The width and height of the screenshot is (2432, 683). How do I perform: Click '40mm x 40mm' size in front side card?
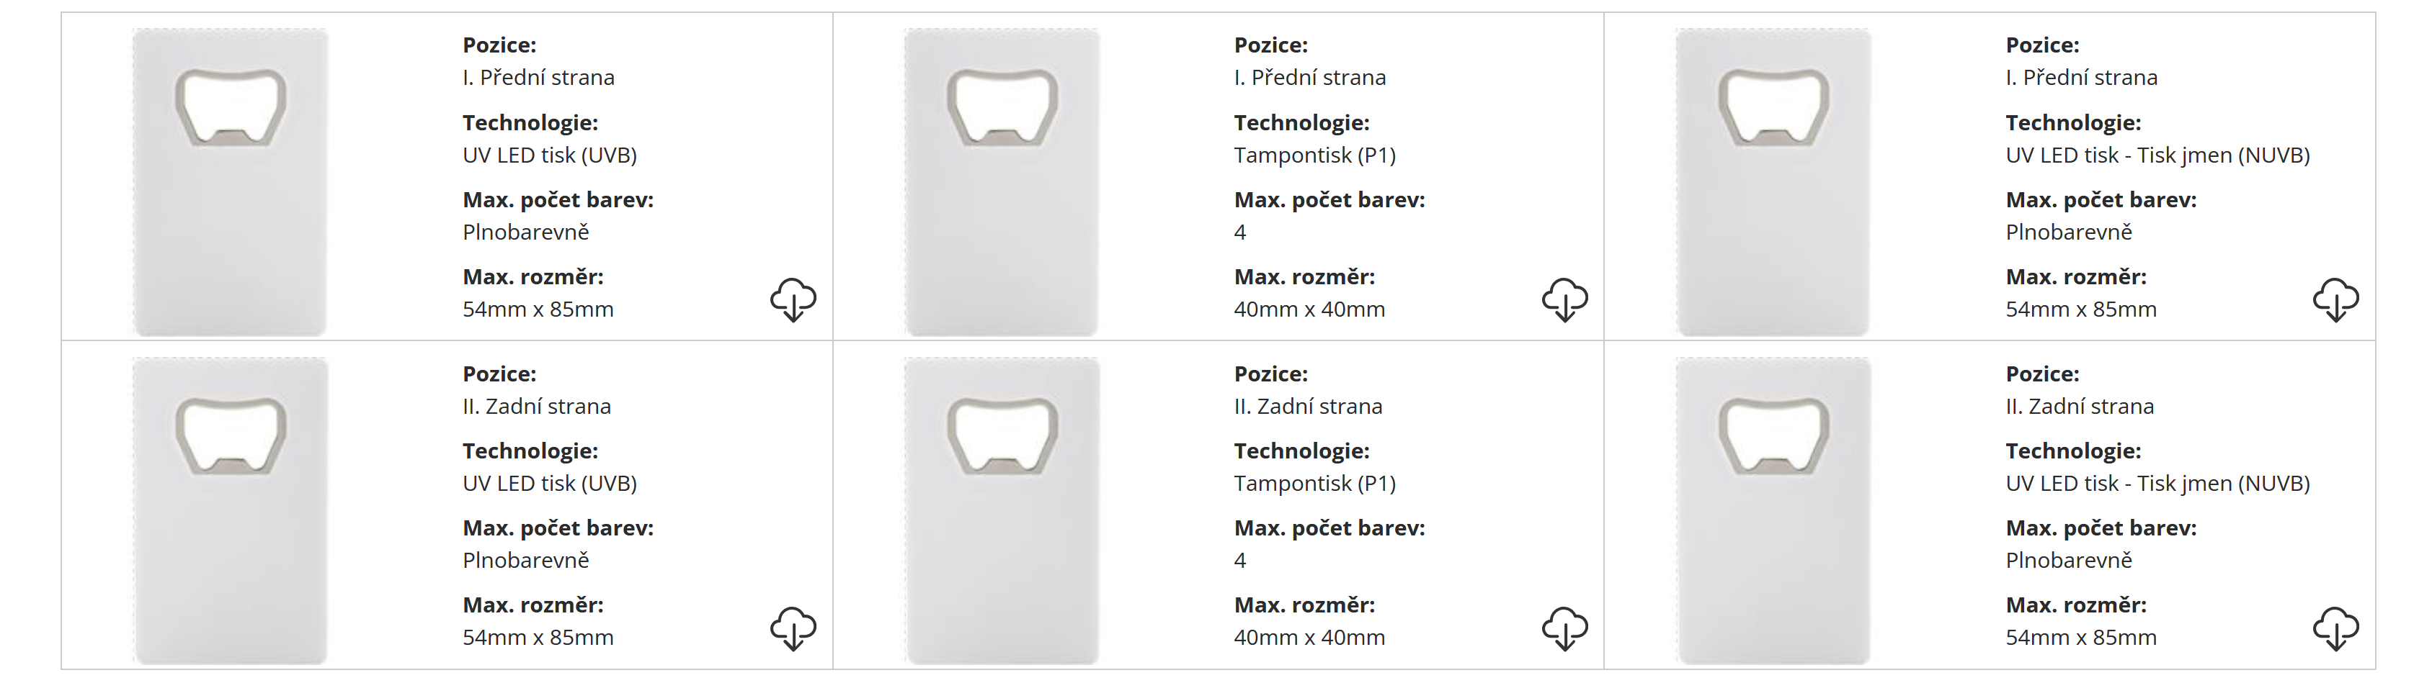click(x=1309, y=309)
